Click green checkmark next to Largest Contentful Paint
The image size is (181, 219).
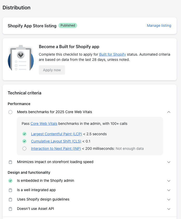point(24,134)
